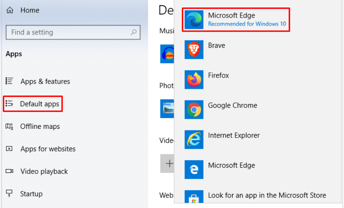Select Microsoft Edge Recommended for Windows 10
This screenshot has width=344, height=208.
tap(236, 20)
